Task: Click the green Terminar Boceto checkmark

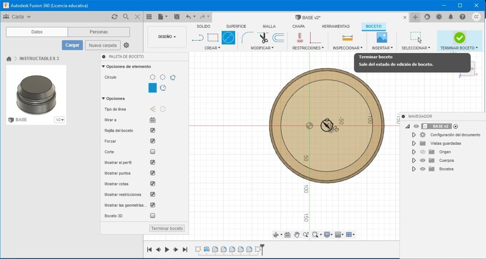Action: pos(459,38)
